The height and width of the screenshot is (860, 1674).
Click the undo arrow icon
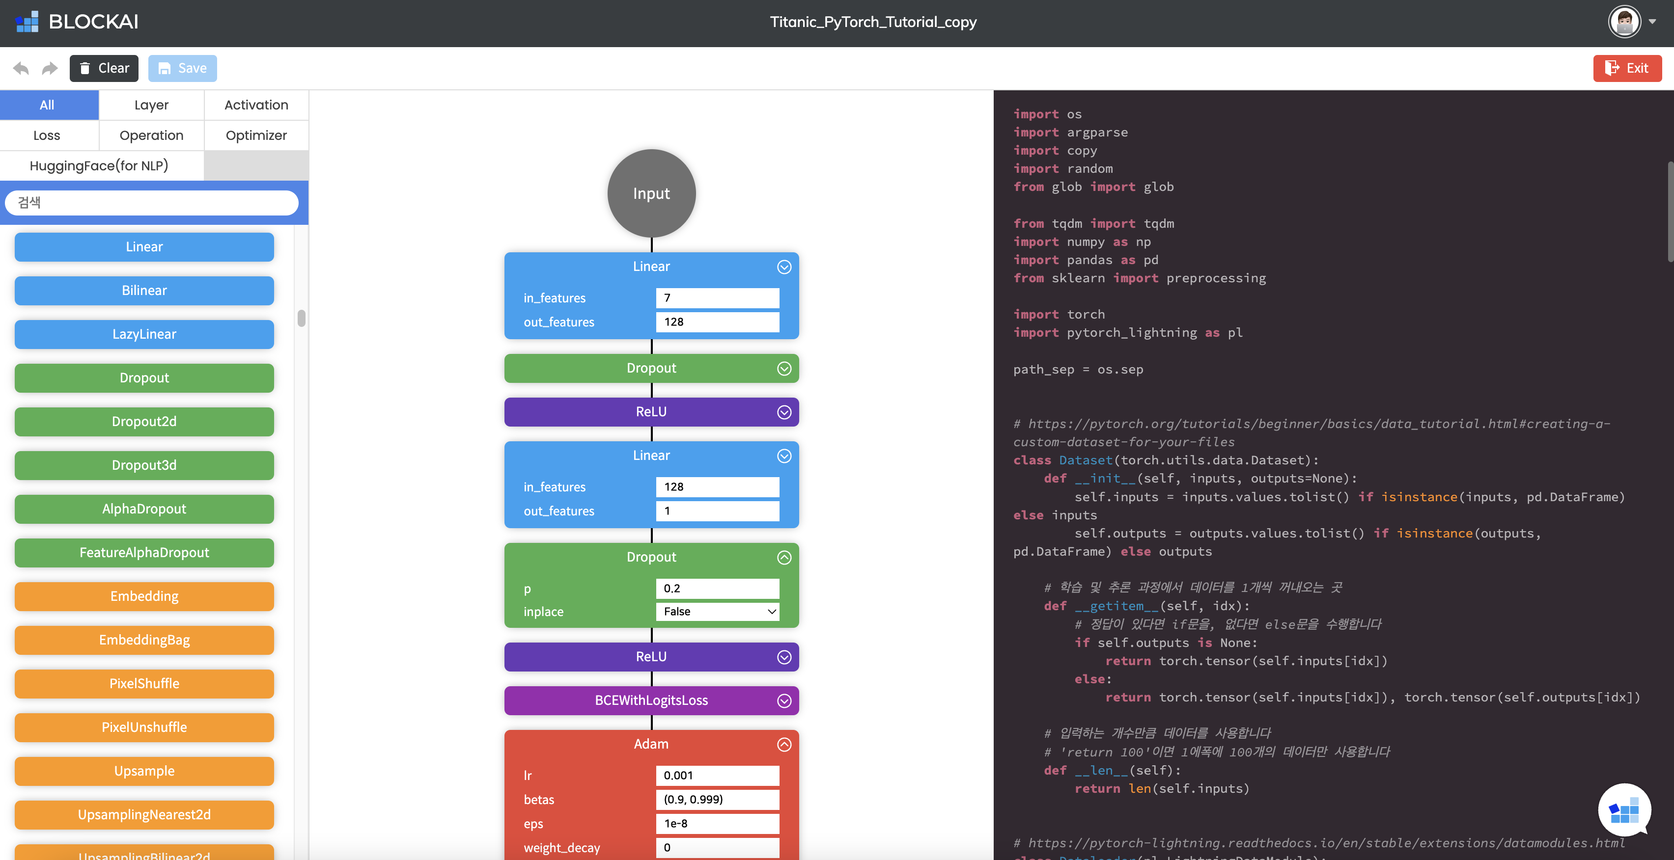point(21,68)
